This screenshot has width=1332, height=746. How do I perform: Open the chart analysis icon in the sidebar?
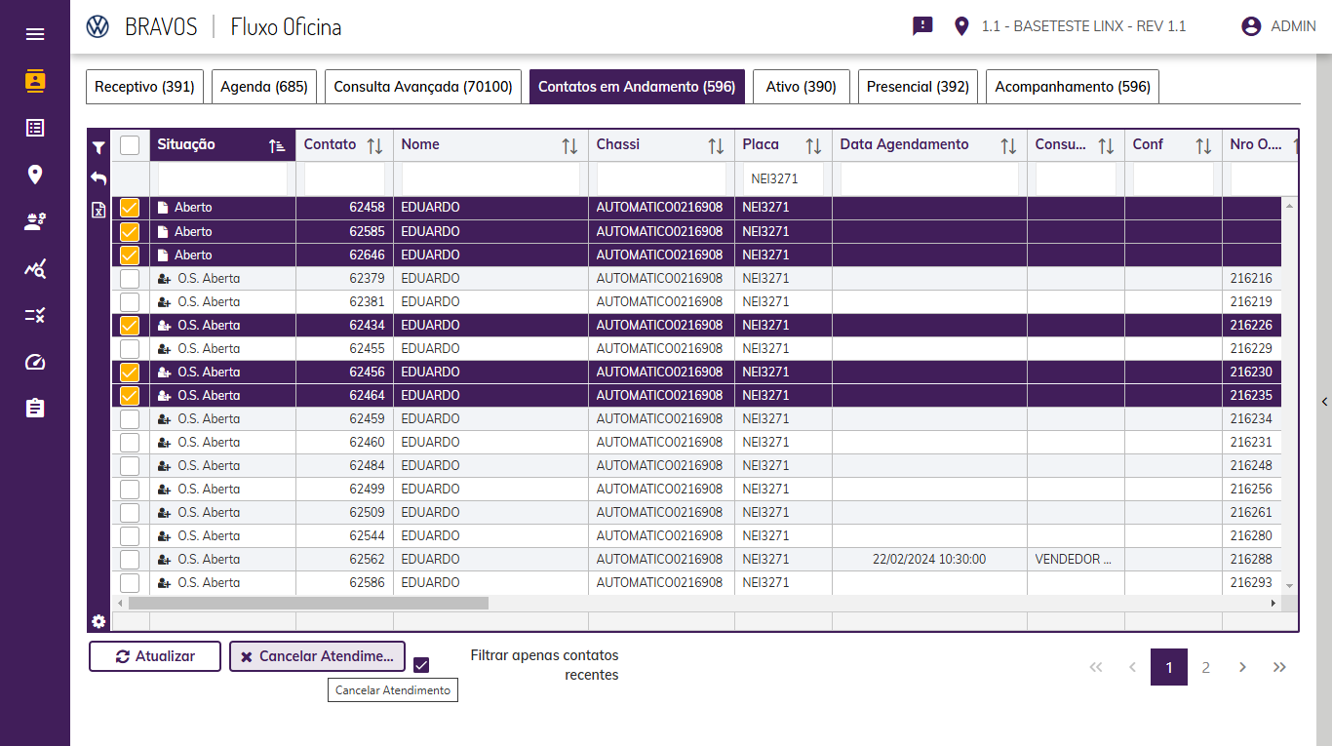[x=35, y=269]
